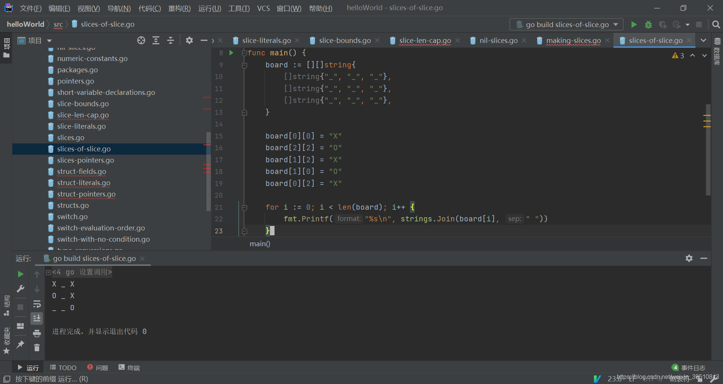
Task: Show hidden editor tabs dropdown
Action: point(703,40)
